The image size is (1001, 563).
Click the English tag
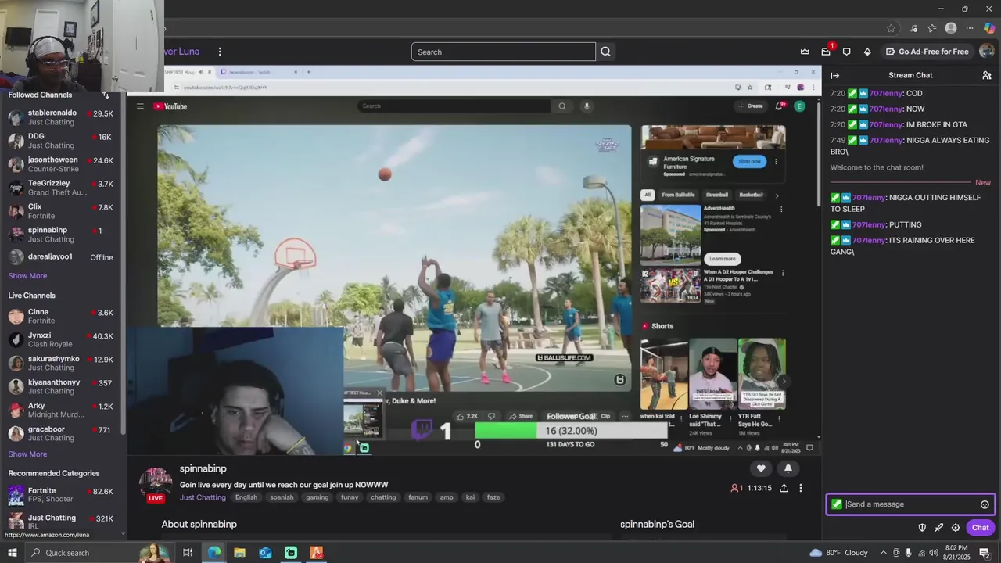[x=246, y=497]
